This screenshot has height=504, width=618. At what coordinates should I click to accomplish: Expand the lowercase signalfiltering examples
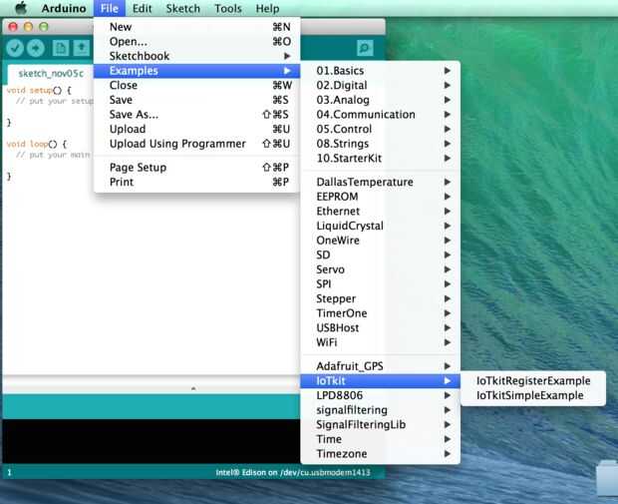click(381, 410)
